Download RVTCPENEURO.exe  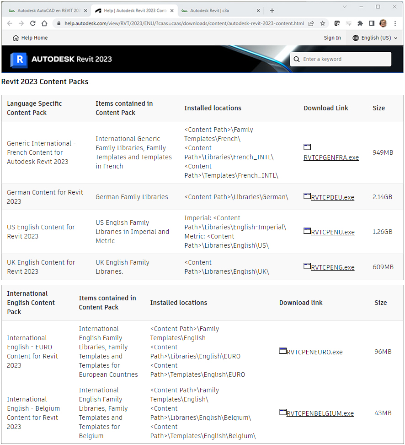click(314, 352)
